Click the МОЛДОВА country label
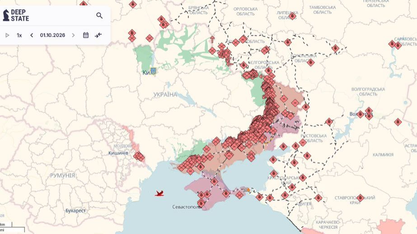Image resolution: width=417 pixels, height=234 pixels. click(122, 146)
